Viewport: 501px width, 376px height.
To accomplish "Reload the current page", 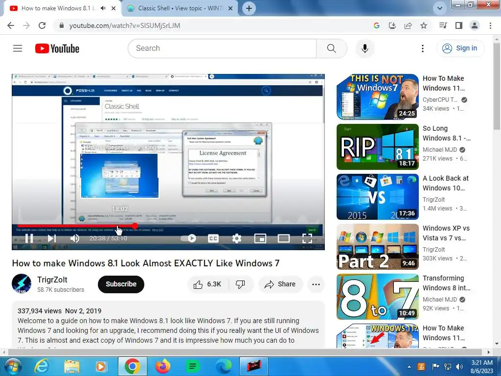I will [42, 25].
